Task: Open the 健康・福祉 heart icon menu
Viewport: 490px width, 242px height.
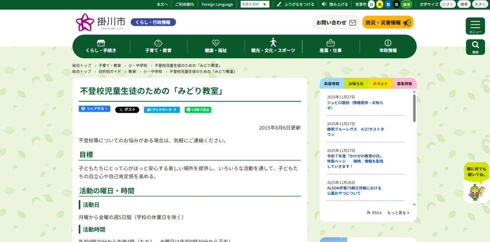Action: pyautogui.click(x=216, y=46)
